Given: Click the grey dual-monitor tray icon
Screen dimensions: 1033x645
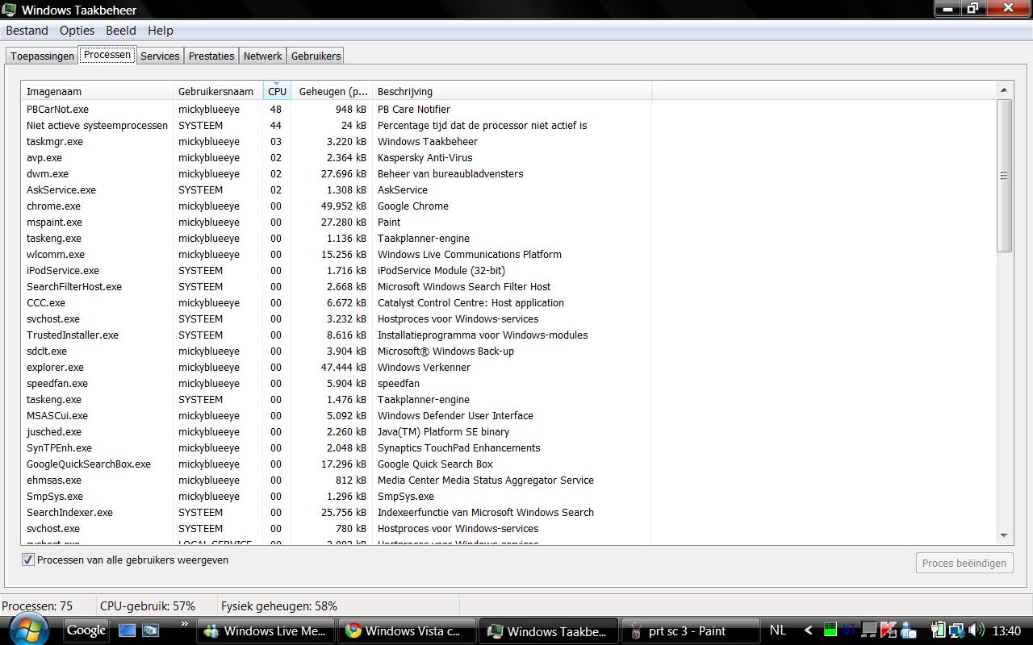Looking at the screenshot, I should (868, 630).
